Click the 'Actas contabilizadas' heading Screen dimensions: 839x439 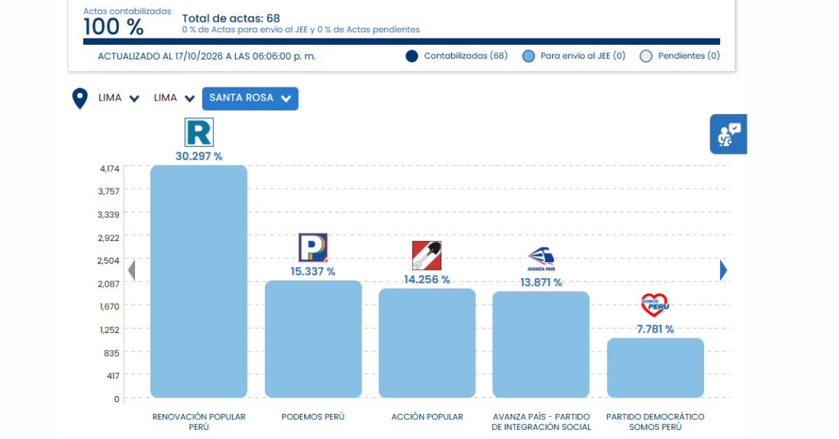pos(127,11)
